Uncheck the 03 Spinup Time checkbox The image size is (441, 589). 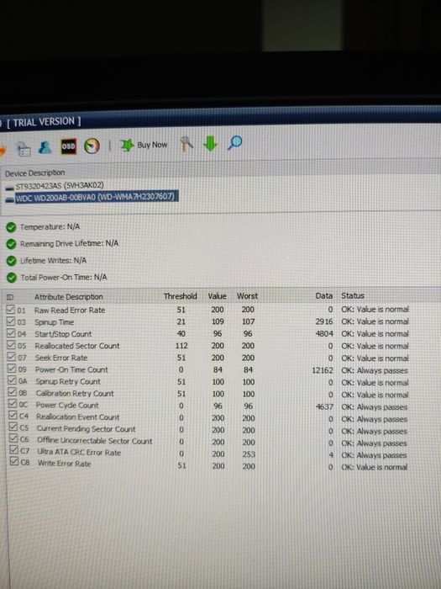point(11,322)
